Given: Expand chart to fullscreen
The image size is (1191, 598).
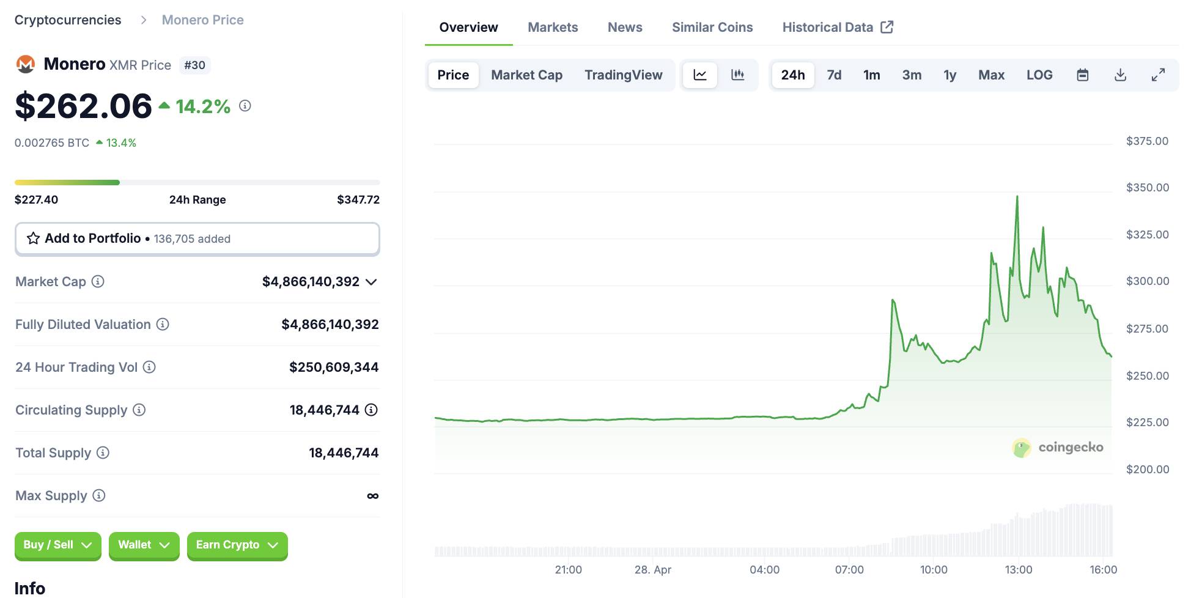Looking at the screenshot, I should [x=1158, y=75].
